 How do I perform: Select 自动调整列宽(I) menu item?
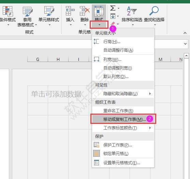coord(123,68)
